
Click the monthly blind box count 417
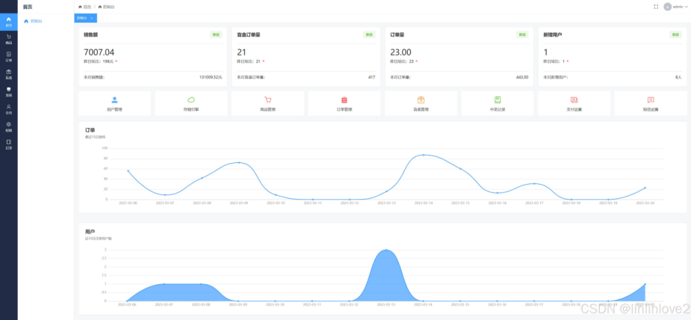371,77
